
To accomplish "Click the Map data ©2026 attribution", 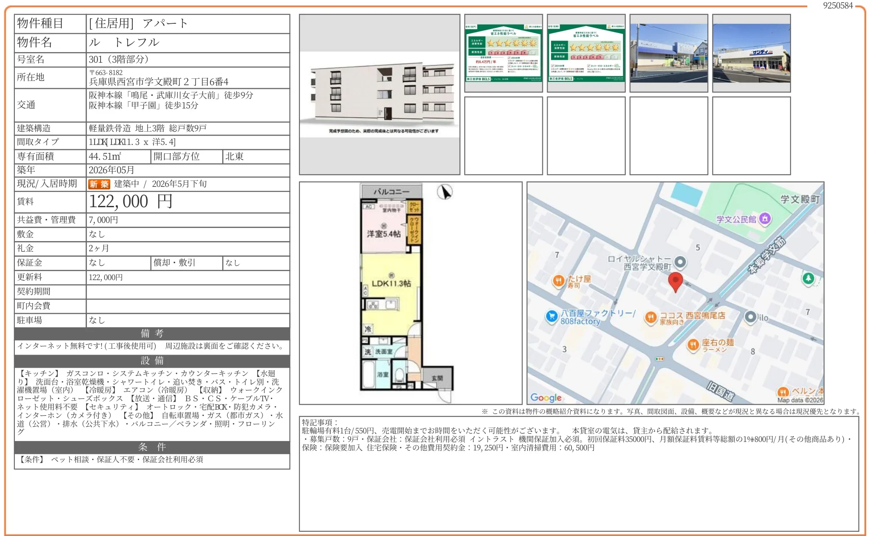I will point(799,400).
